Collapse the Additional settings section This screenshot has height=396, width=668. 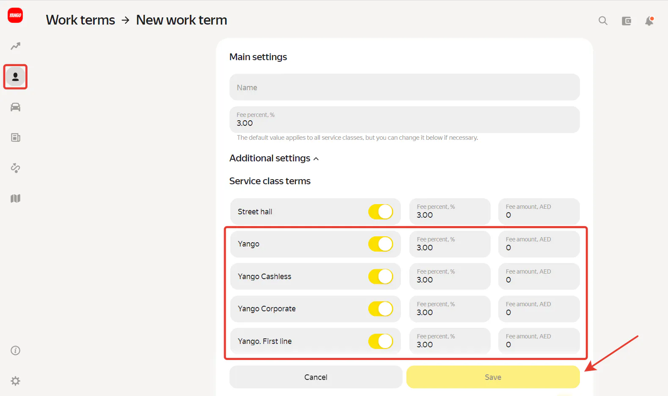pyautogui.click(x=274, y=158)
